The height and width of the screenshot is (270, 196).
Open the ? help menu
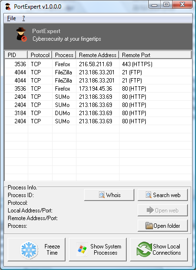24,18
